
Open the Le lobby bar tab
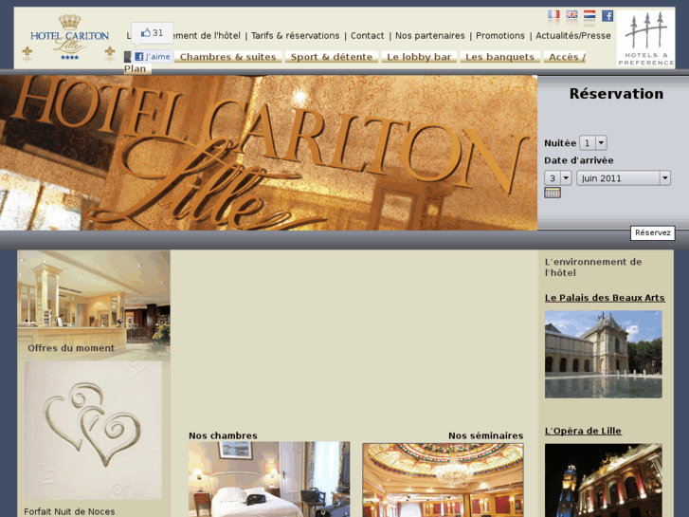tap(419, 57)
